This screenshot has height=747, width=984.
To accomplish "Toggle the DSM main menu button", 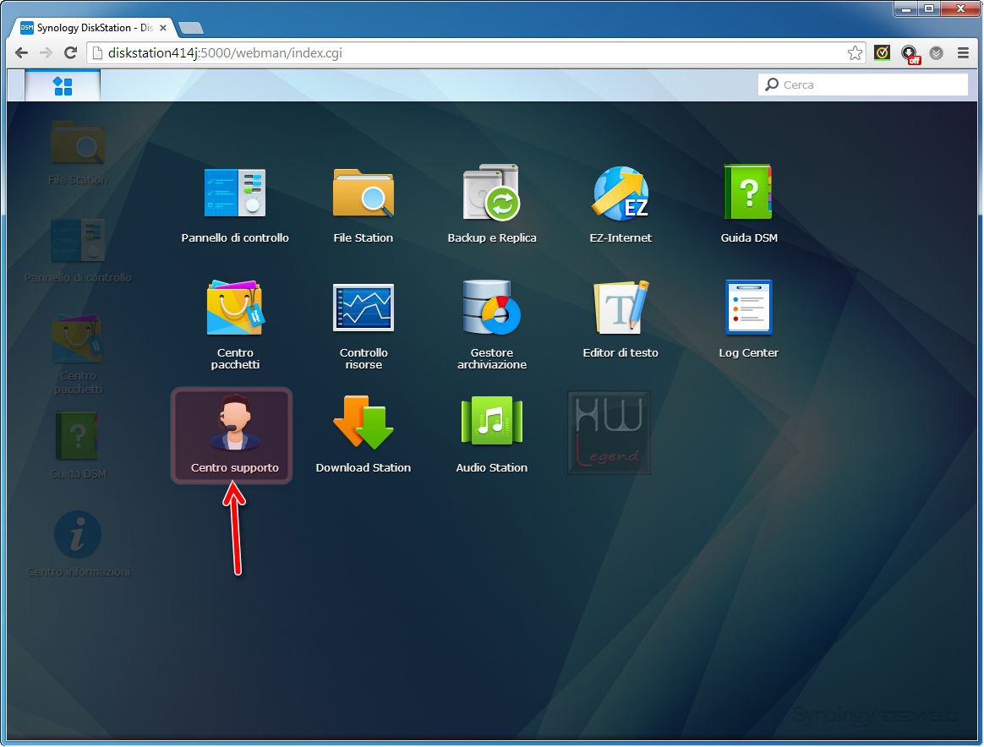I will pos(63,86).
